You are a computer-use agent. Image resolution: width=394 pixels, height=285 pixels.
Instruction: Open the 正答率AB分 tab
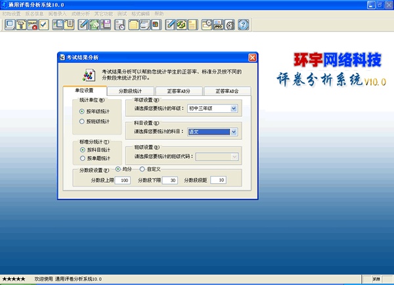tap(178, 91)
